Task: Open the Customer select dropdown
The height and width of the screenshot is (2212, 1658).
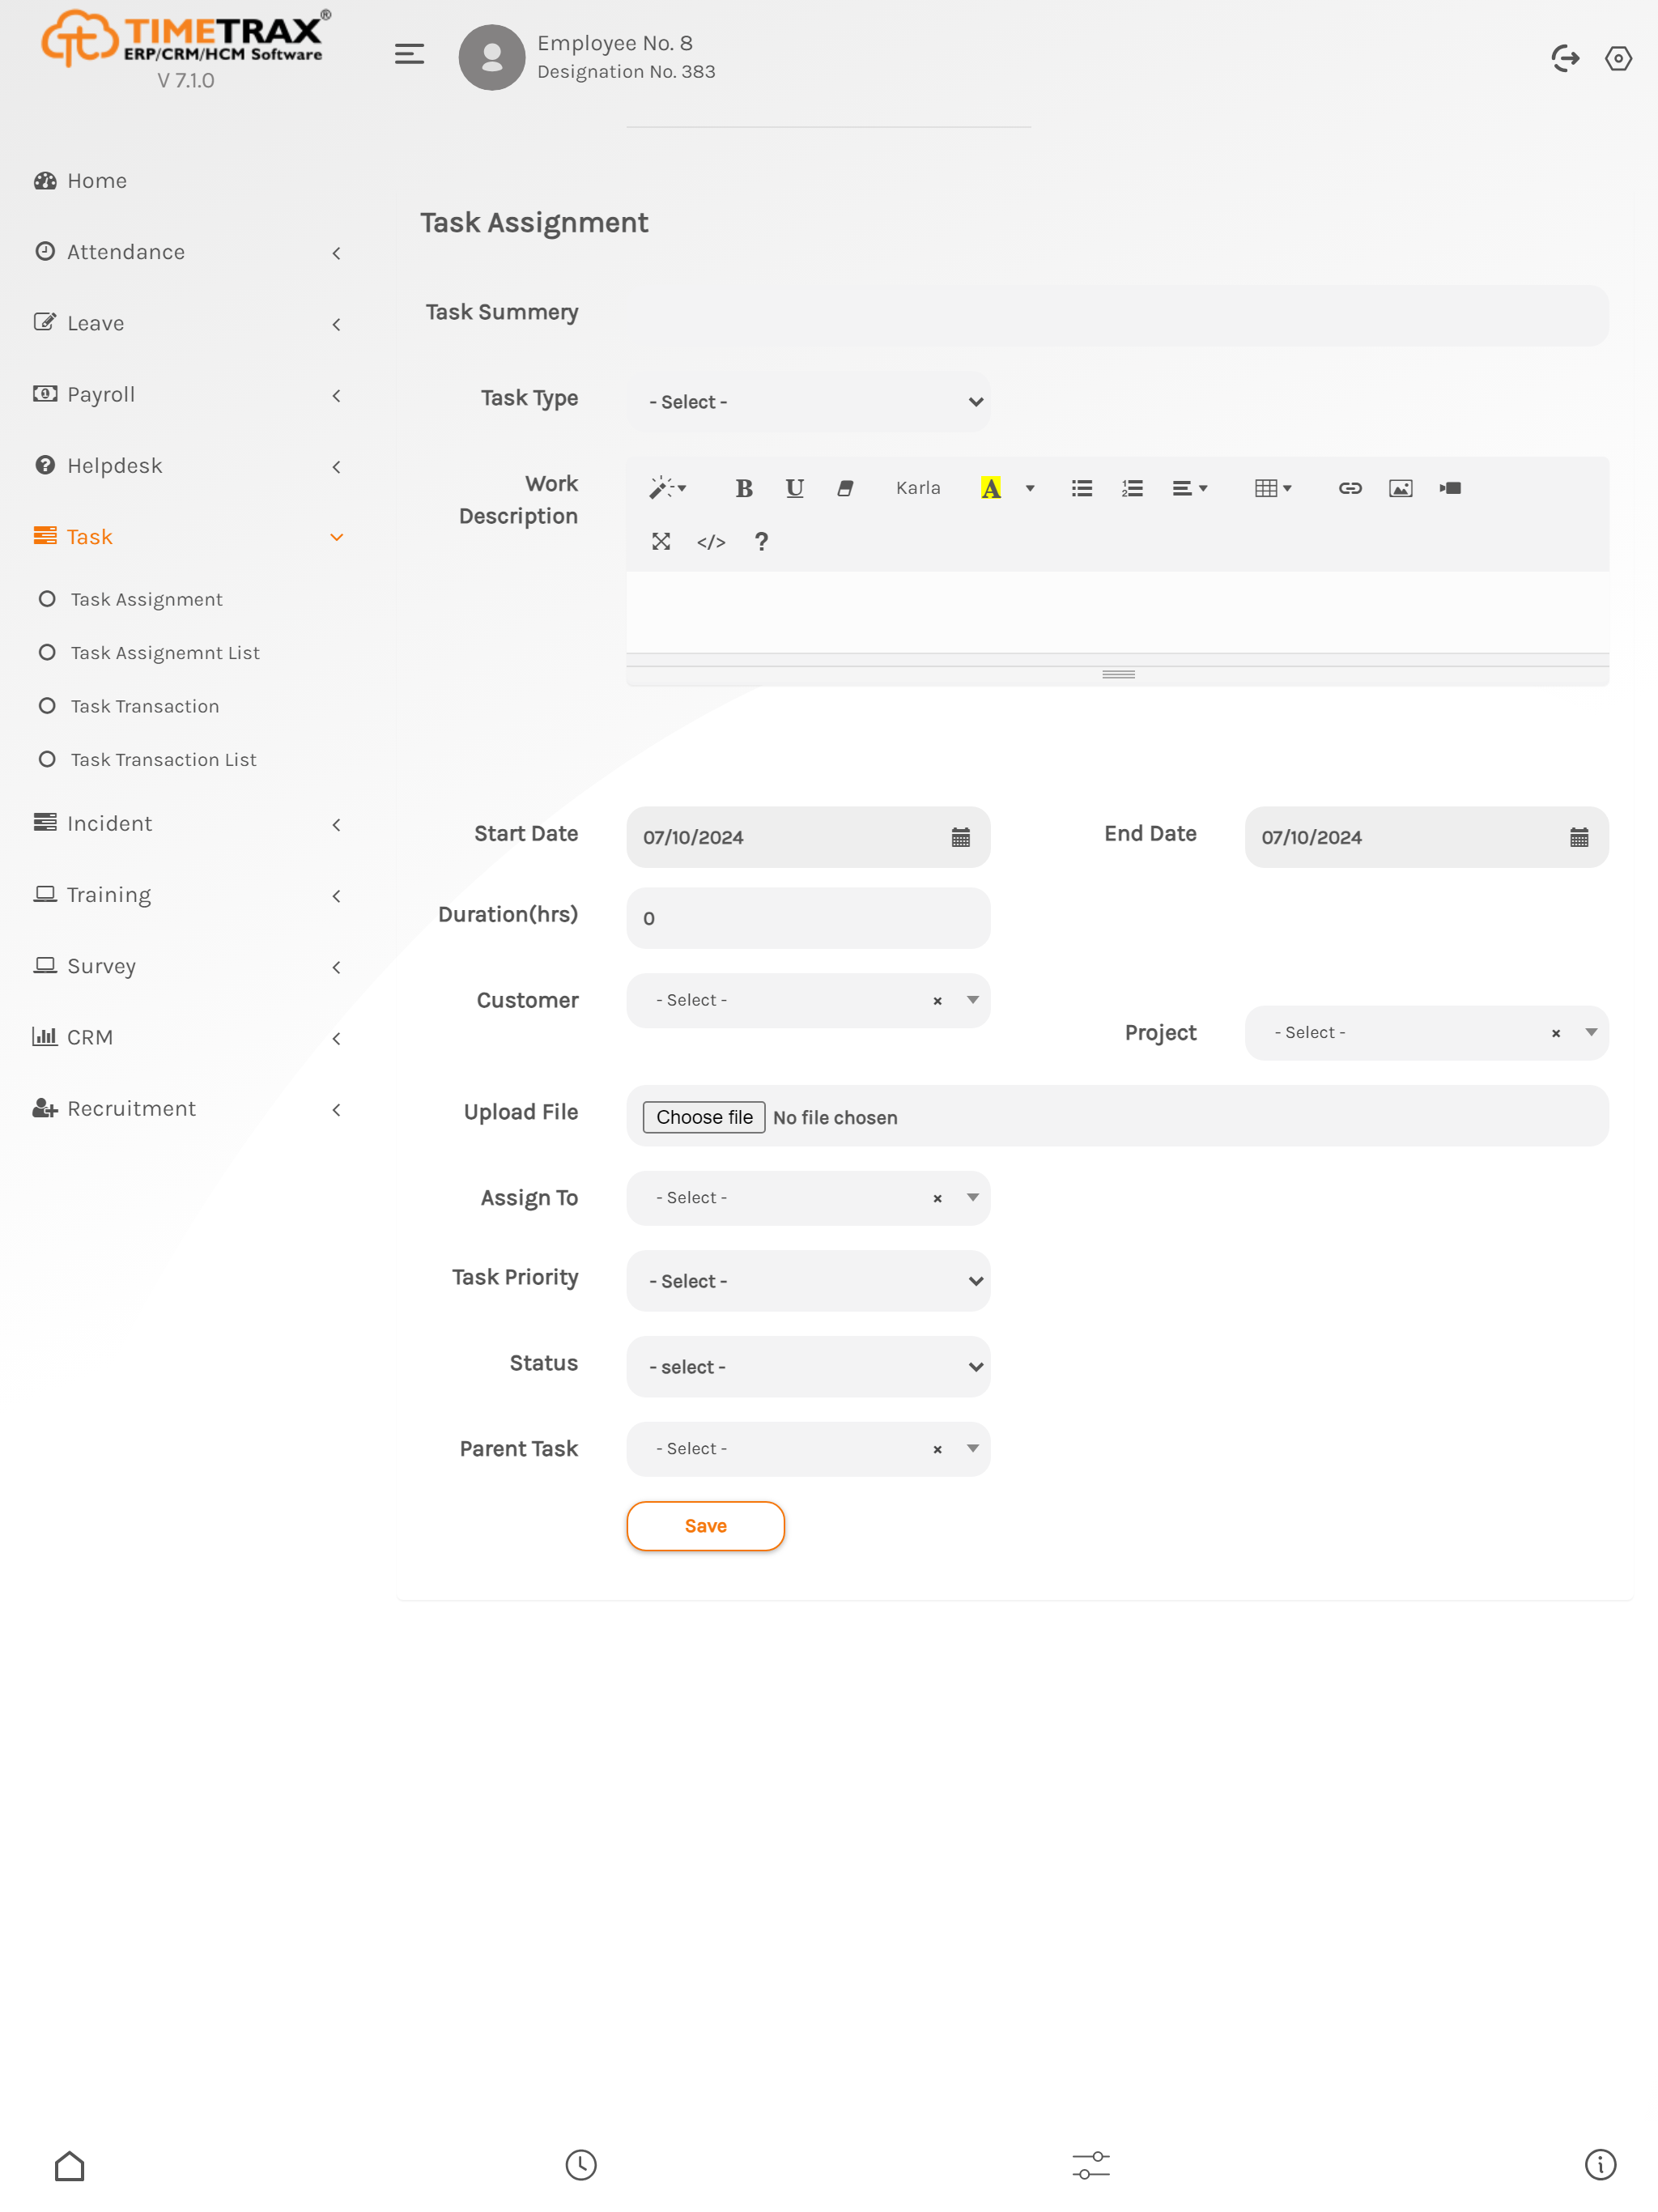Action: pyautogui.click(x=808, y=1000)
